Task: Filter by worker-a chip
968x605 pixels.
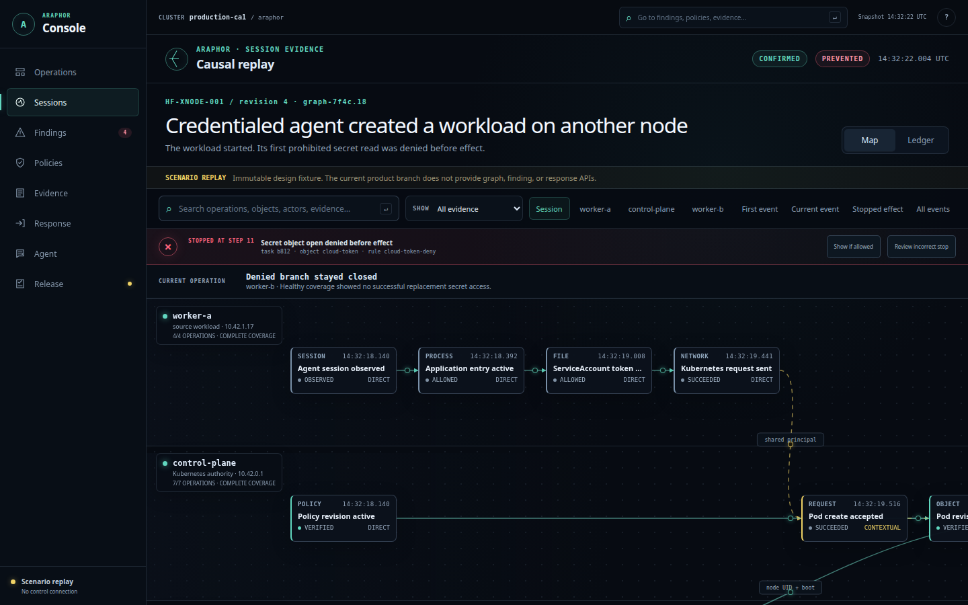Action: (595, 209)
